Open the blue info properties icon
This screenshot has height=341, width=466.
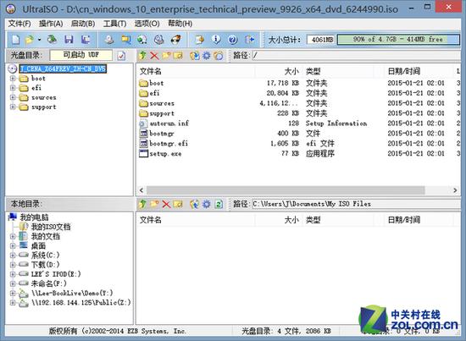pos(216,39)
